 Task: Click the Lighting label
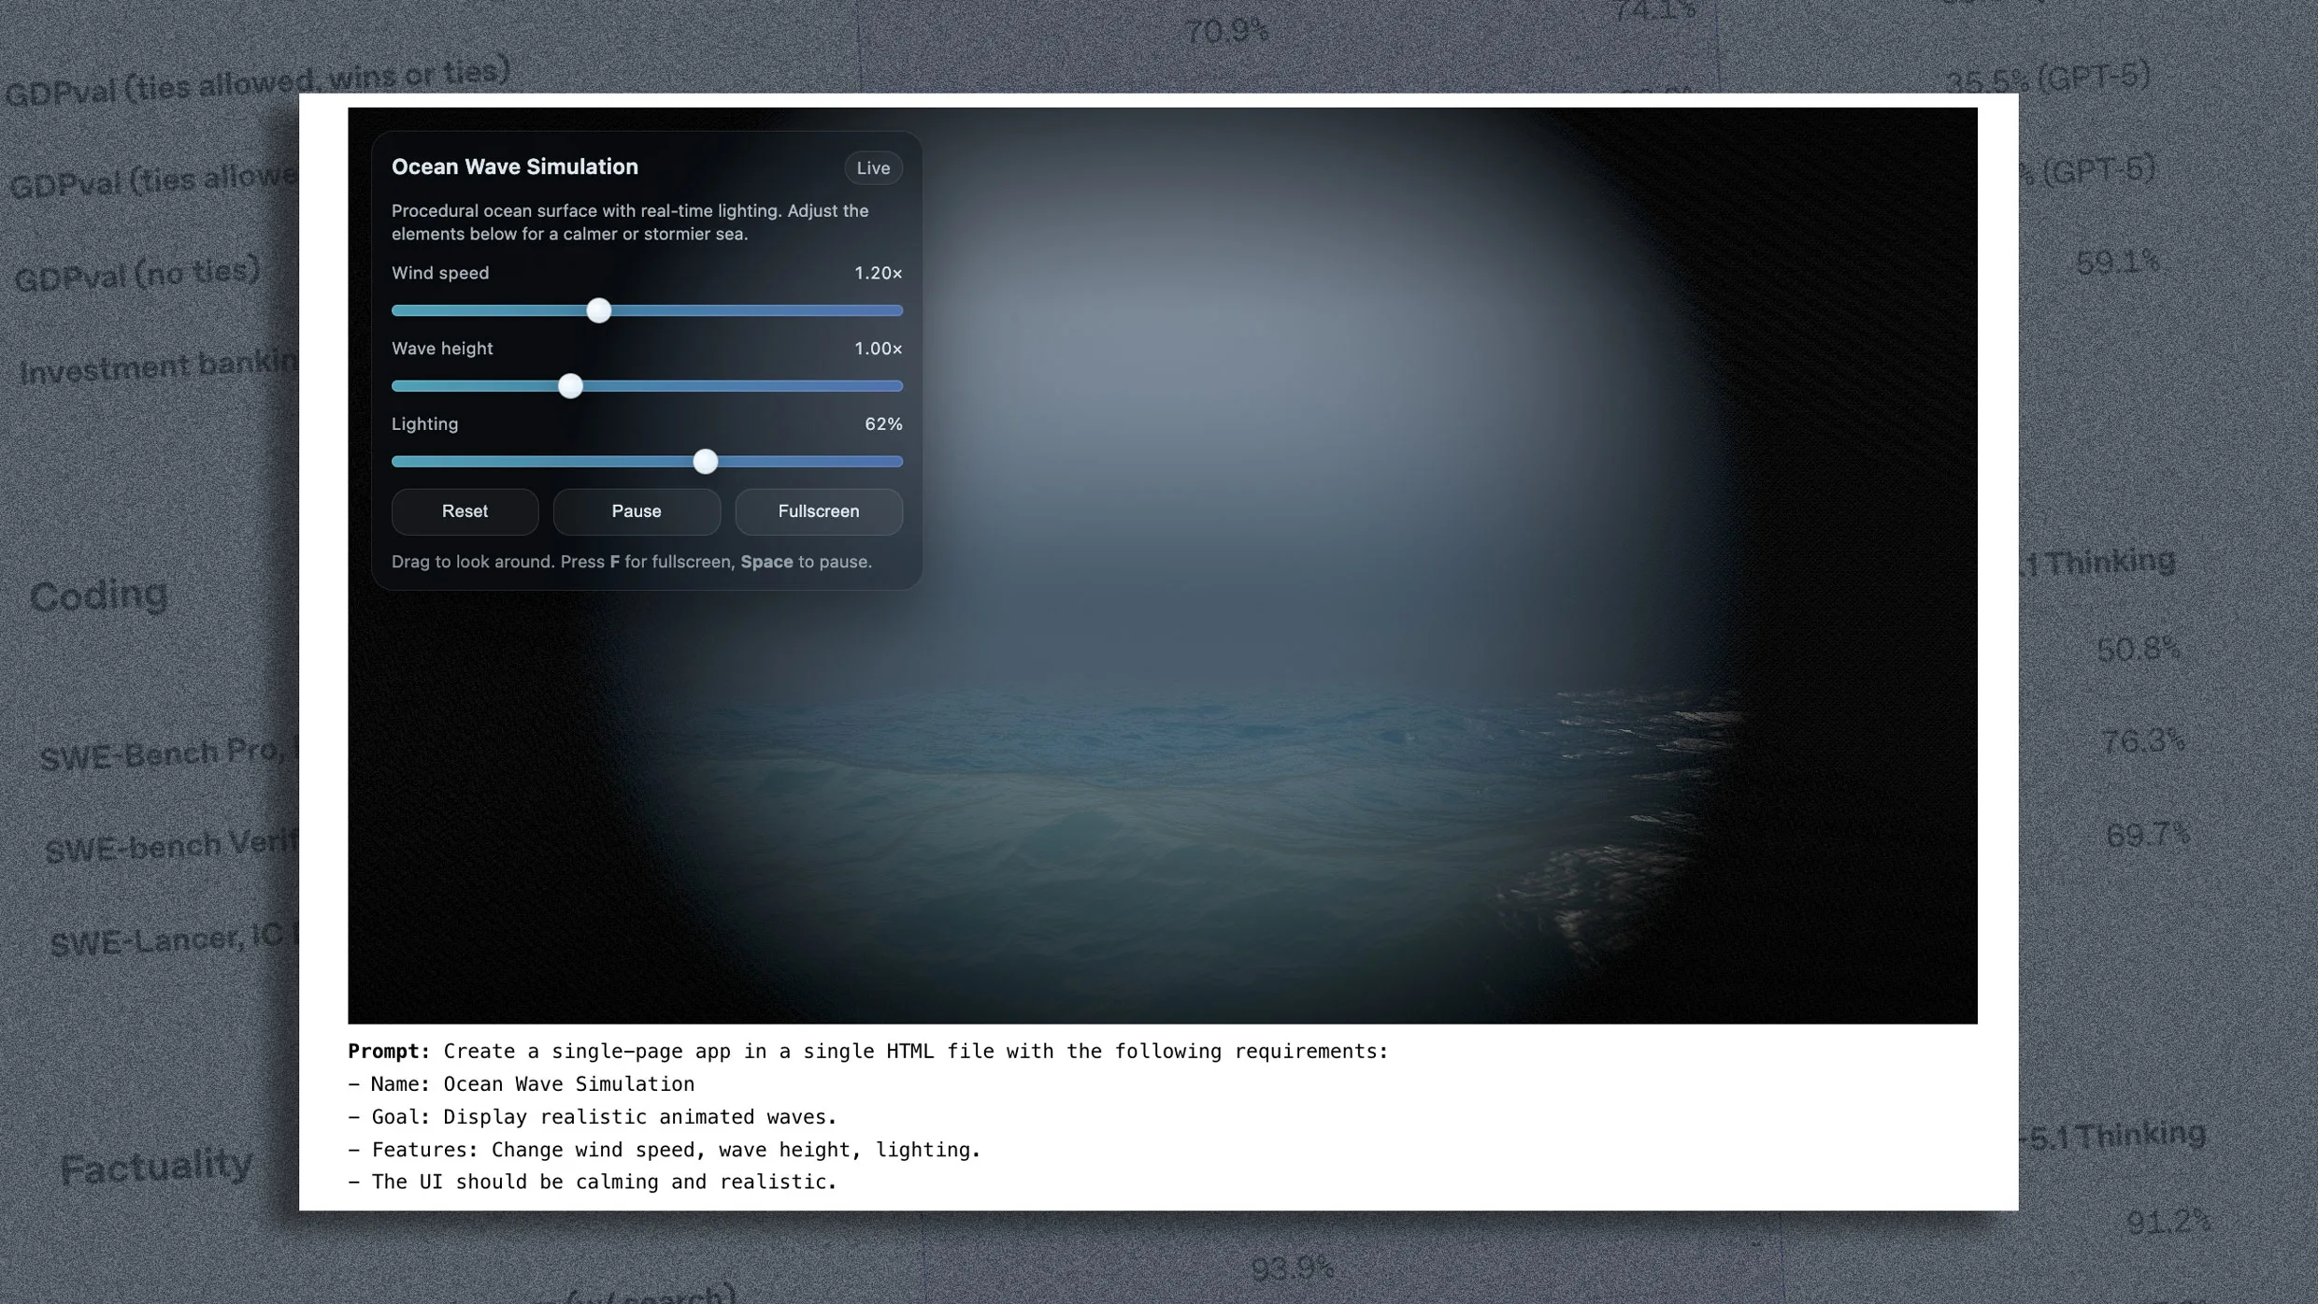424,423
